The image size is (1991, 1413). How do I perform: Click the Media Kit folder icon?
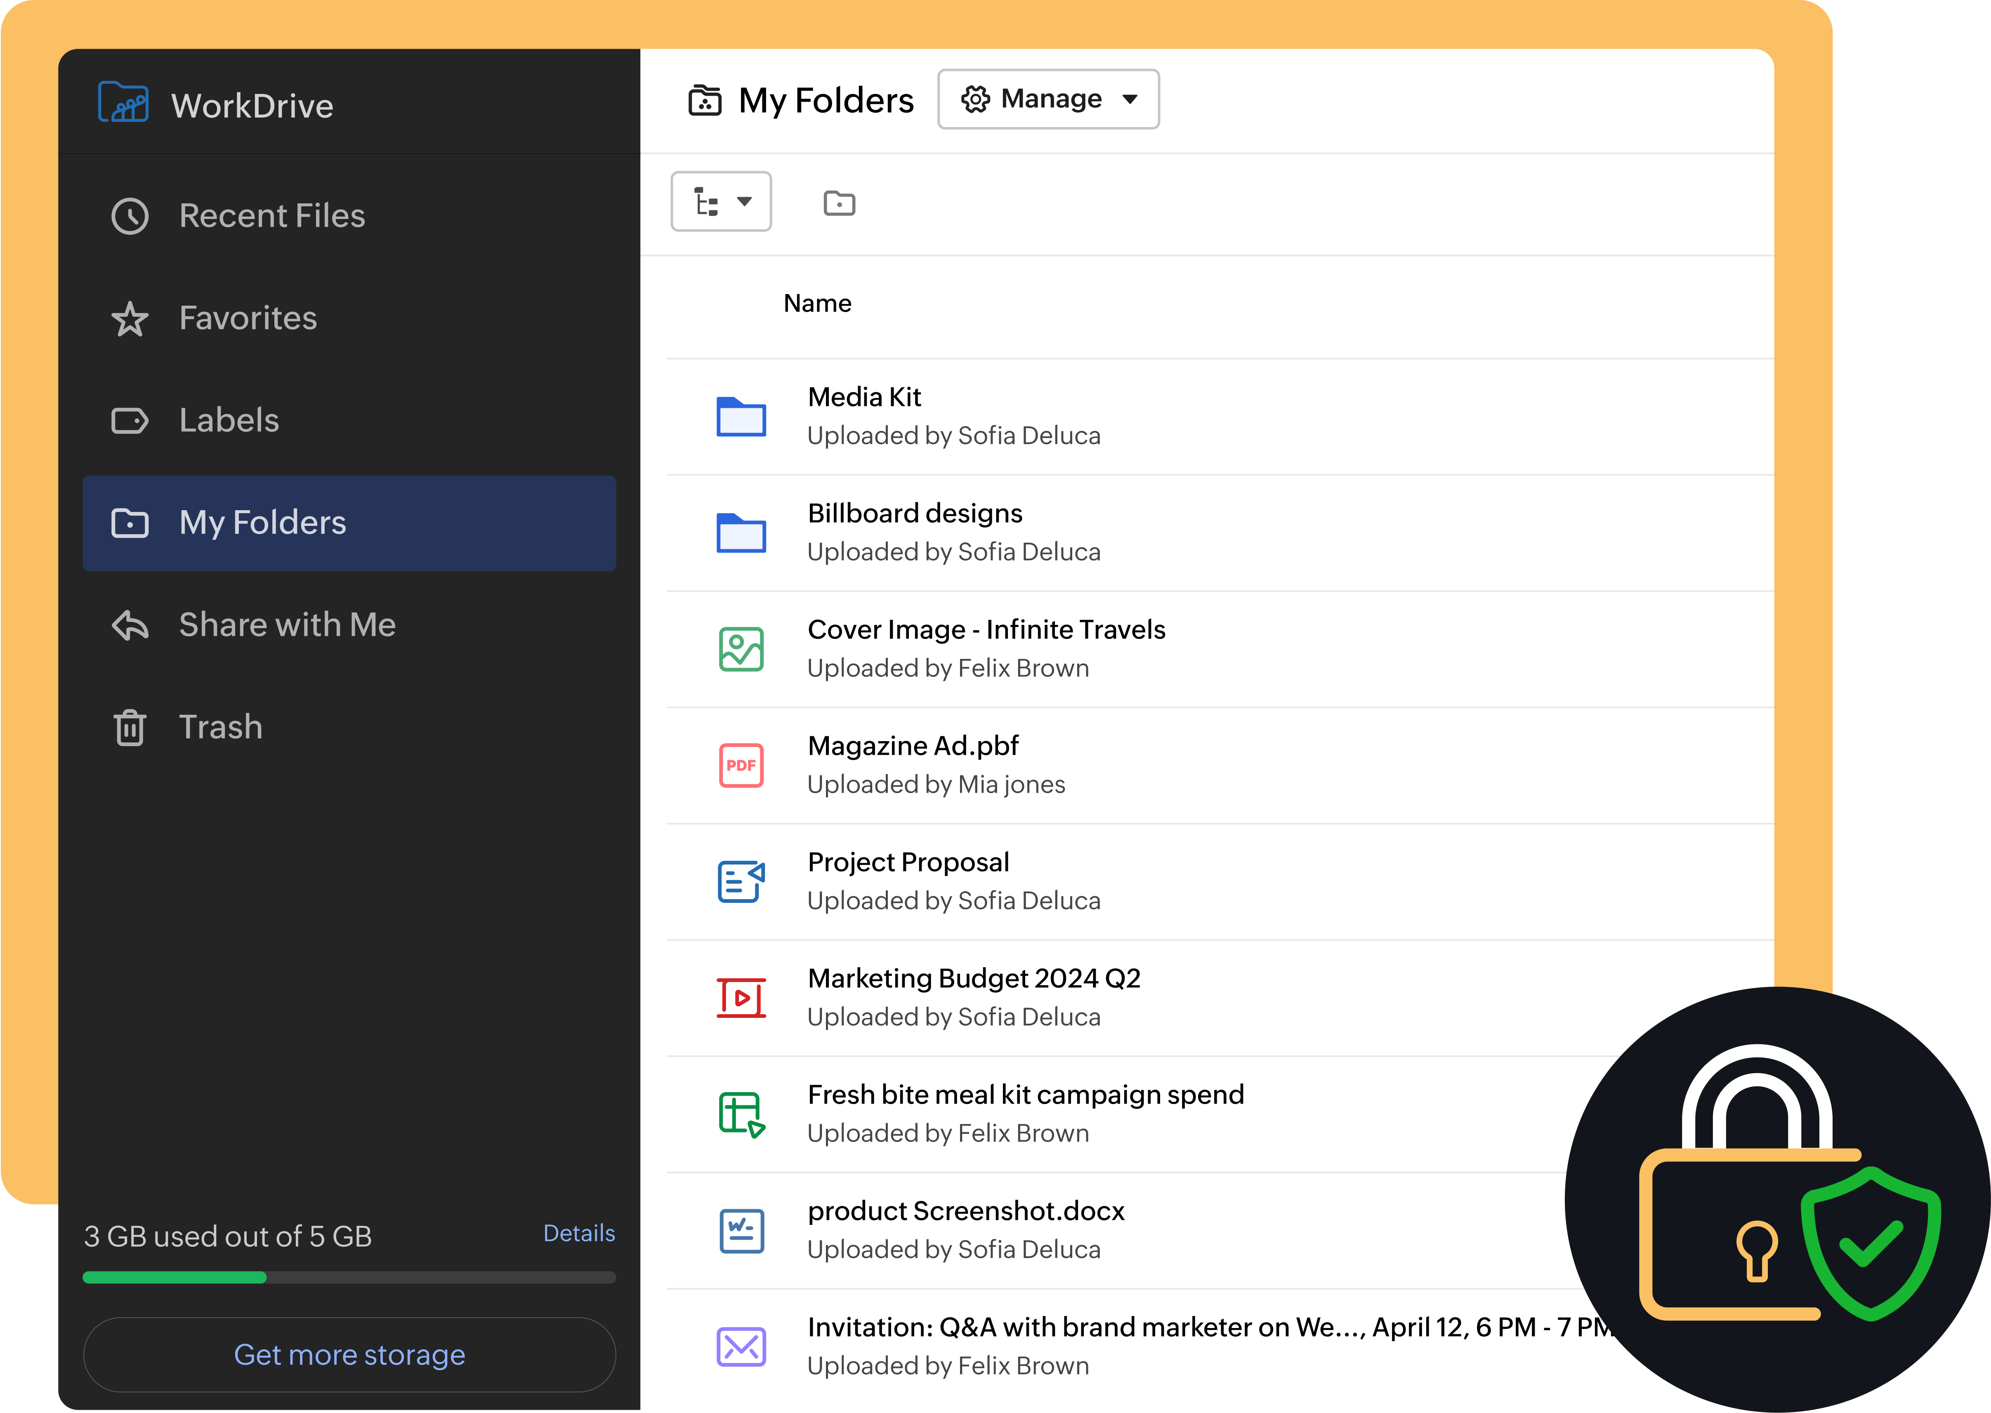coord(741,417)
